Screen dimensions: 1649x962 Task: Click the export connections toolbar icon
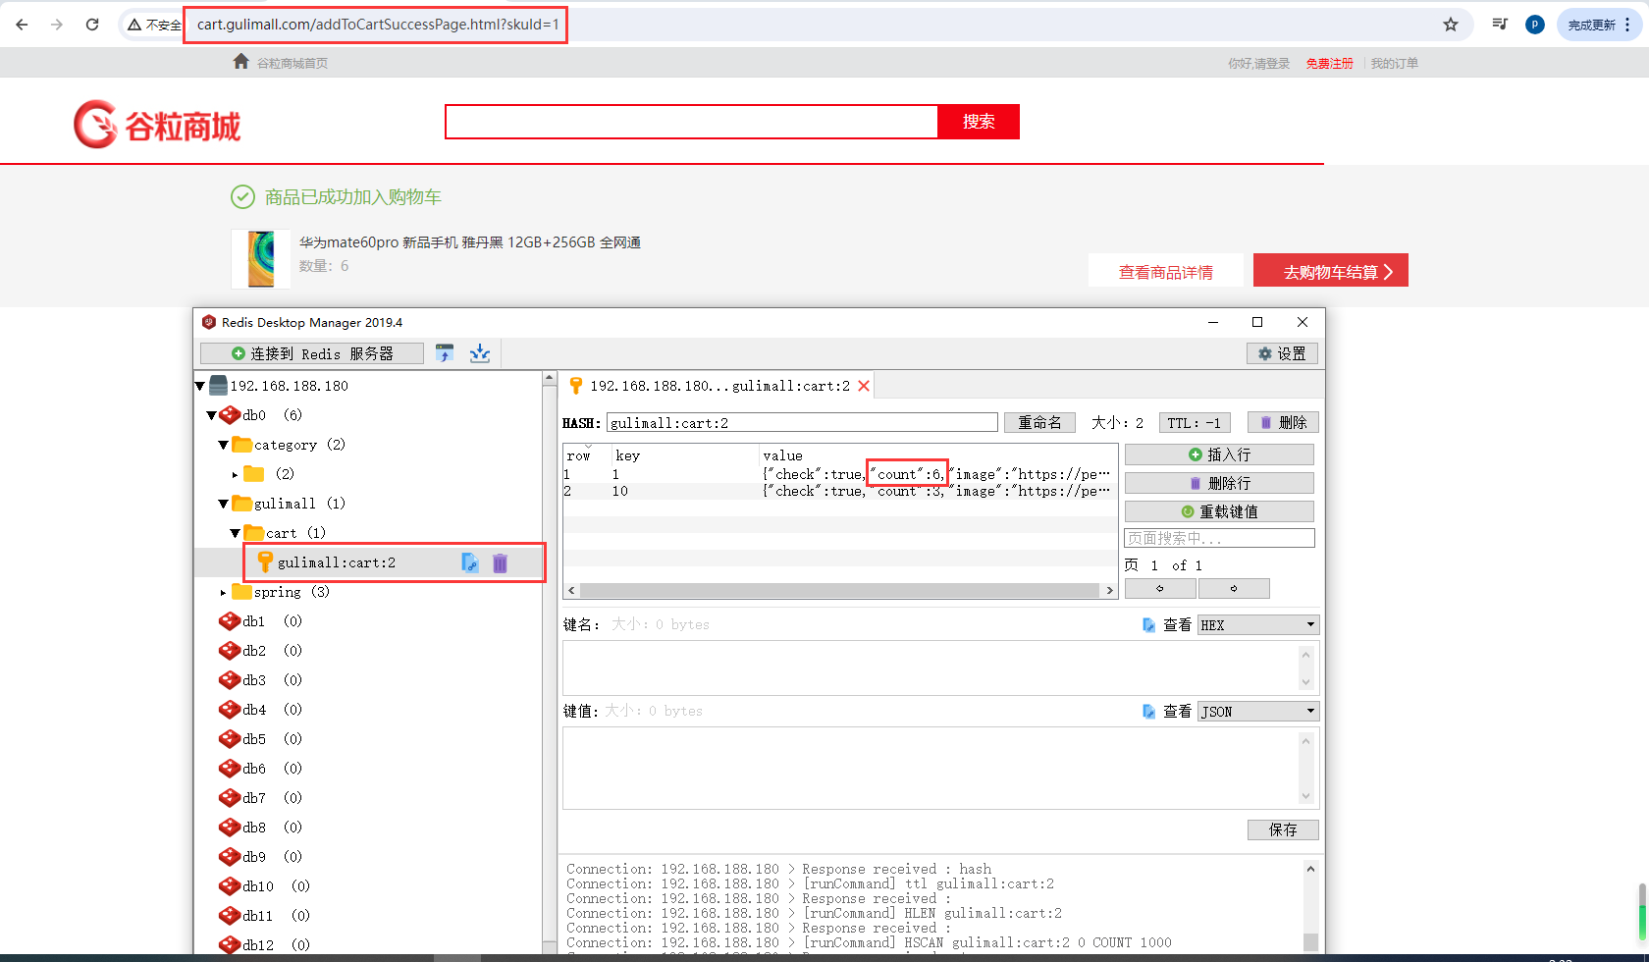coord(480,353)
